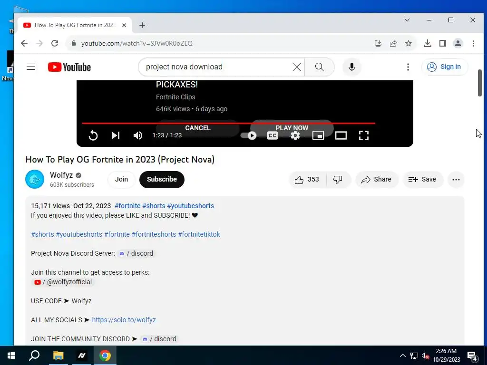The image size is (487, 365).
Task: Join the Wolfyz channel membership
Action: click(121, 179)
